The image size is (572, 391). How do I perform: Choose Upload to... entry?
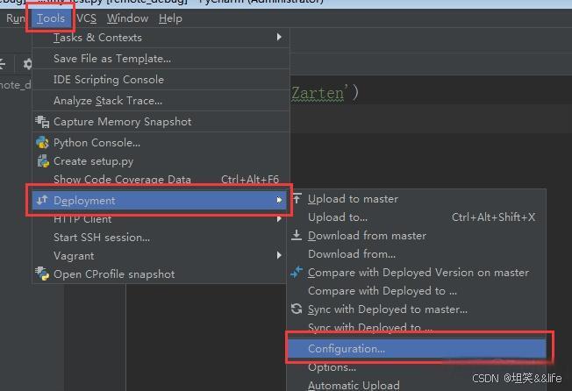(417, 217)
